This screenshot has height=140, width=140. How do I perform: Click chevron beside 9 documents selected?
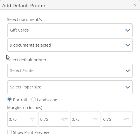click(x=128, y=45)
